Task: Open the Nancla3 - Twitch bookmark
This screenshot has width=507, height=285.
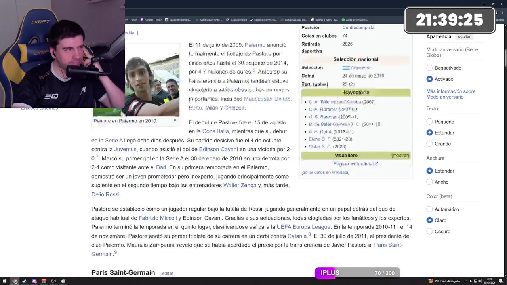Action: point(151,20)
